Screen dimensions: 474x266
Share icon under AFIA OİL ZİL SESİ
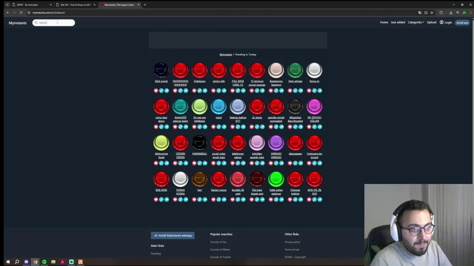(x=320, y=199)
